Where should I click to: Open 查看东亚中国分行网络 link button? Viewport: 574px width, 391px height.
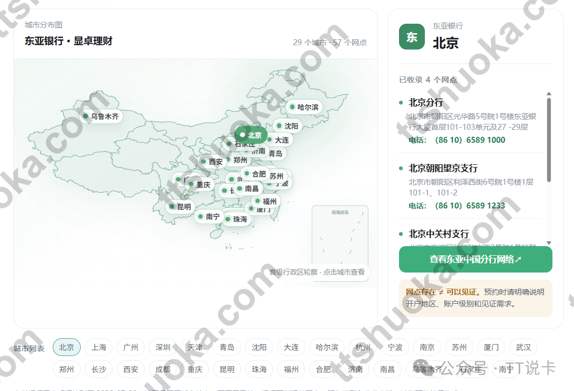pyautogui.click(x=475, y=259)
